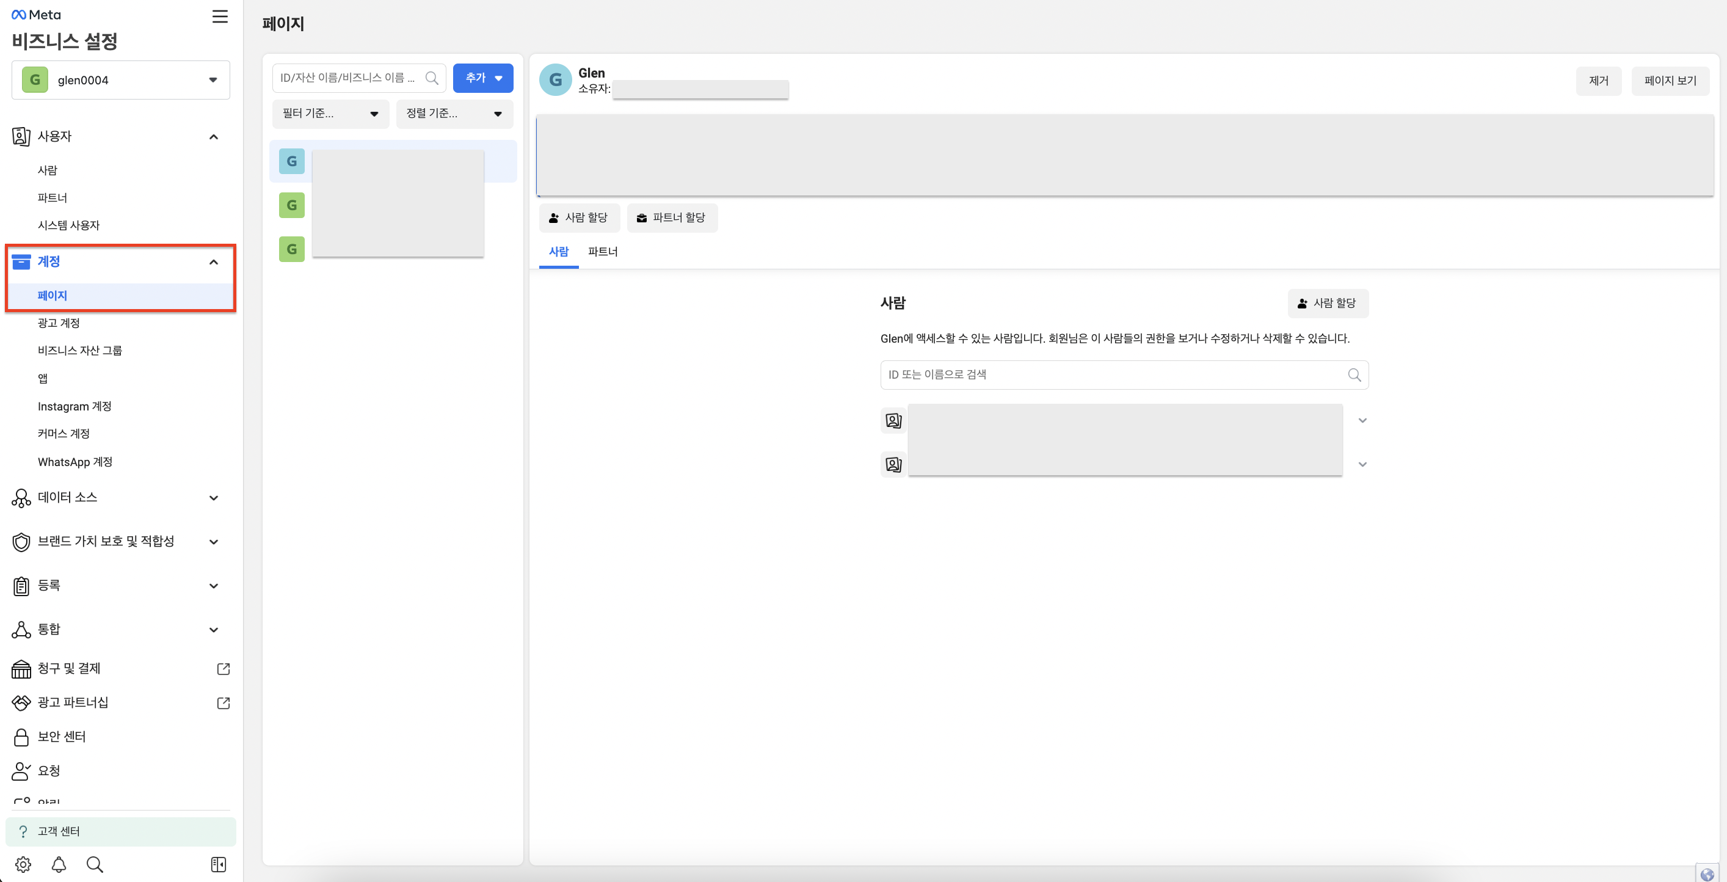Viewport: 1727px width, 882px height.
Task: Open the 요청 requests item
Action: (x=48, y=771)
